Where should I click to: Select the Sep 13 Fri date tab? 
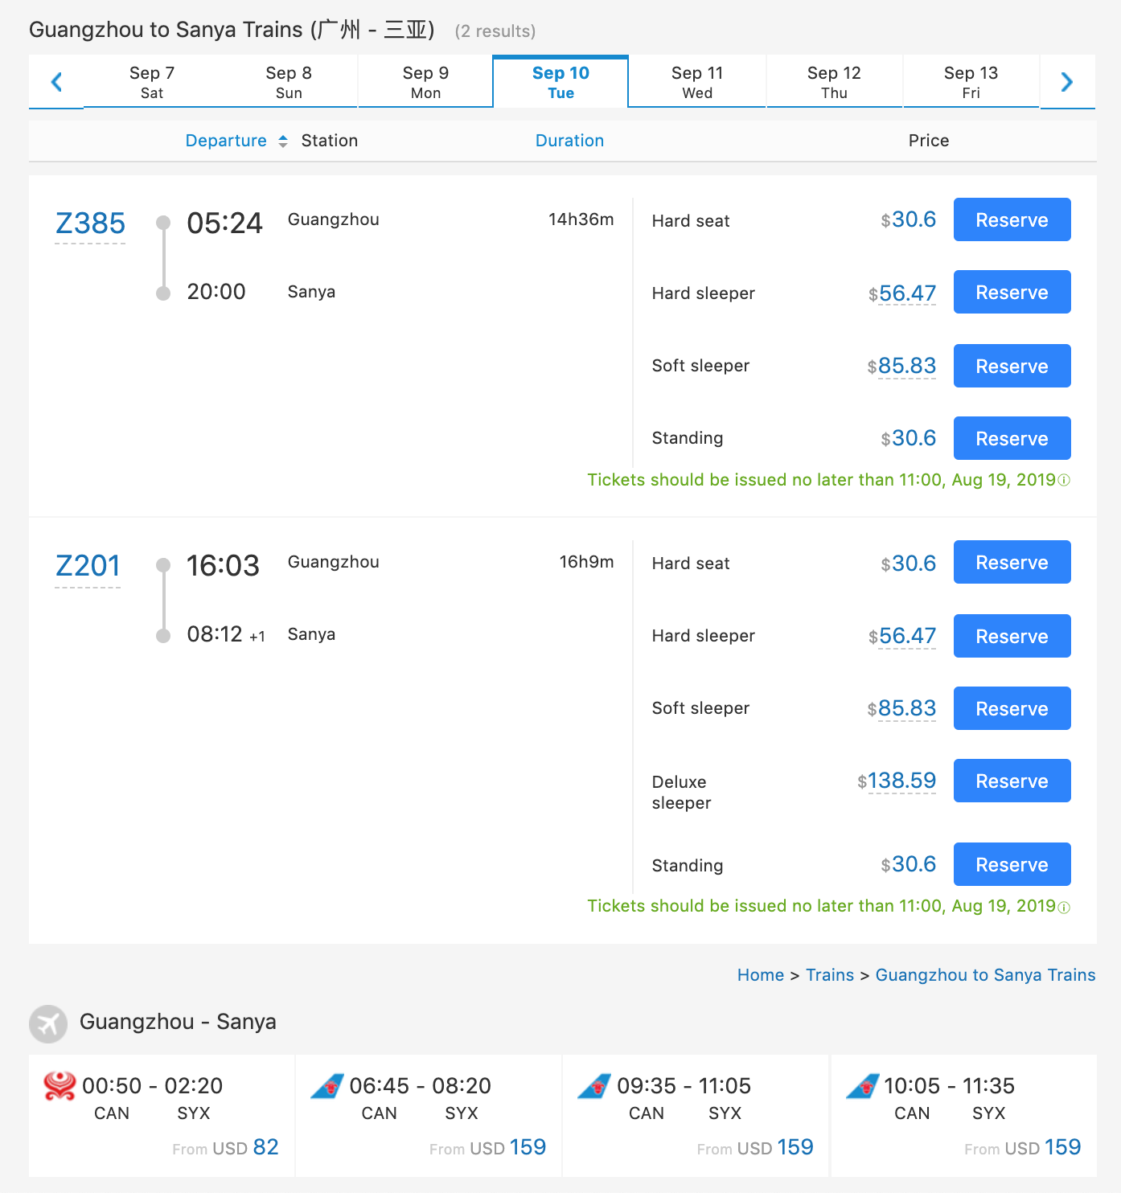971,82
